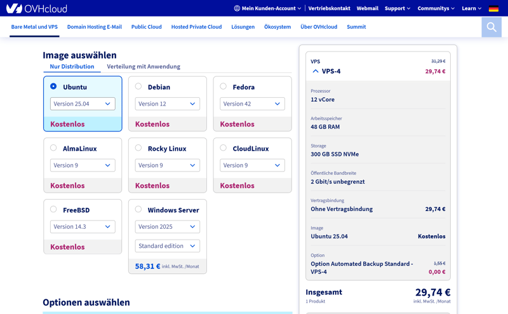
Task: Select the Debian radio button
Action: [138, 86]
